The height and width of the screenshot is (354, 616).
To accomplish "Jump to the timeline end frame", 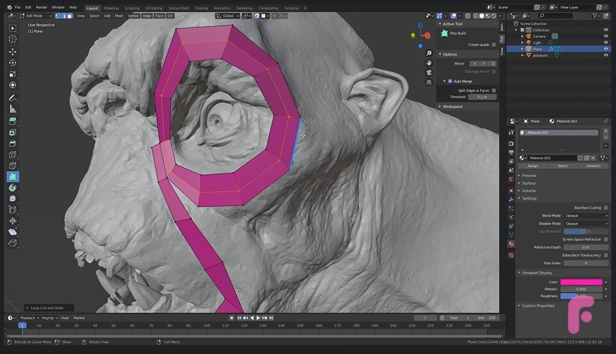I will click(271, 318).
